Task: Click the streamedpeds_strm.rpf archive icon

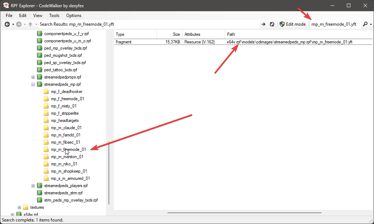Action: click(x=40, y=193)
